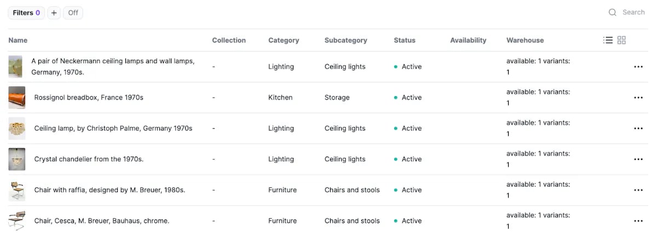Viewport: 657px width, 233px height.
Task: Open more actions for raffia chair row
Action: click(x=638, y=190)
